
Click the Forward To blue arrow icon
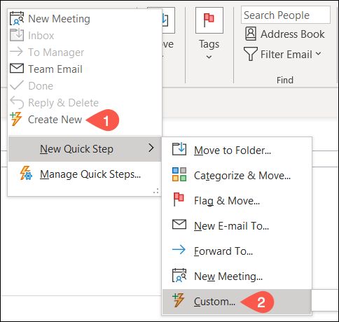pos(179,250)
